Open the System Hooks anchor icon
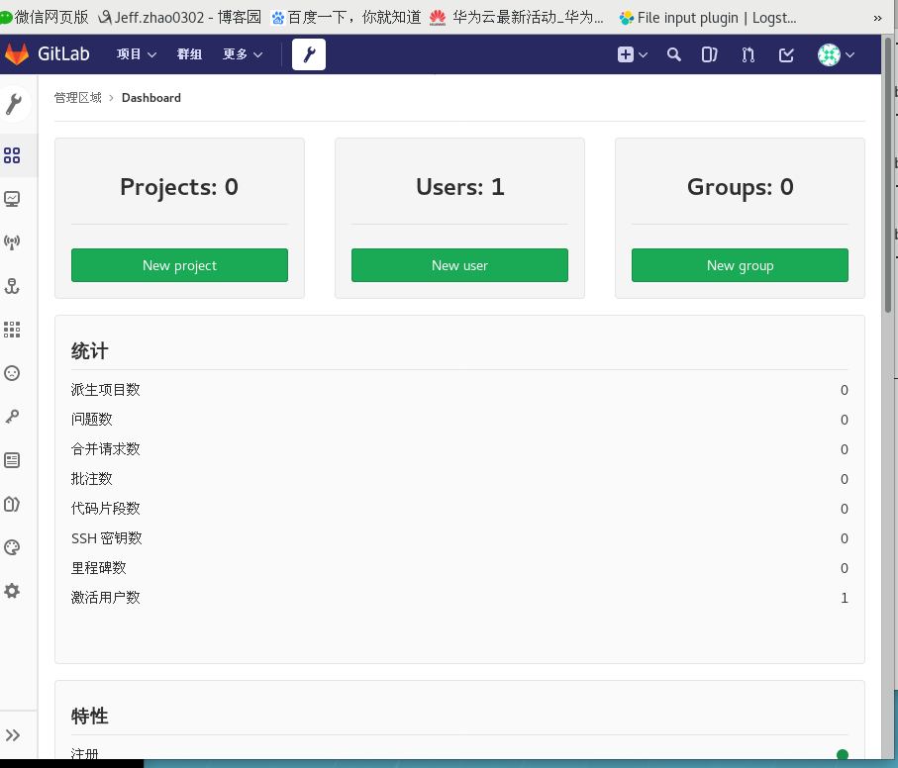898x768 pixels. coord(12,286)
